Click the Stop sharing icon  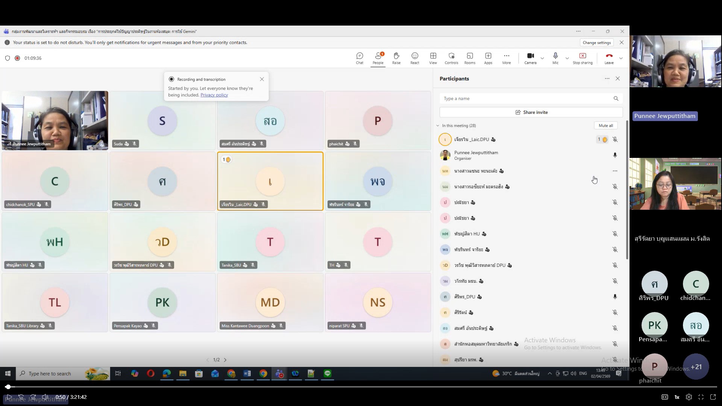tap(582, 58)
